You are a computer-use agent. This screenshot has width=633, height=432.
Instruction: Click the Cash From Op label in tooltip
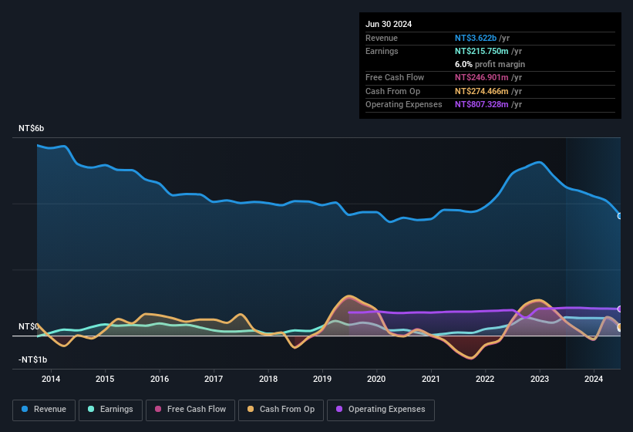click(x=392, y=91)
